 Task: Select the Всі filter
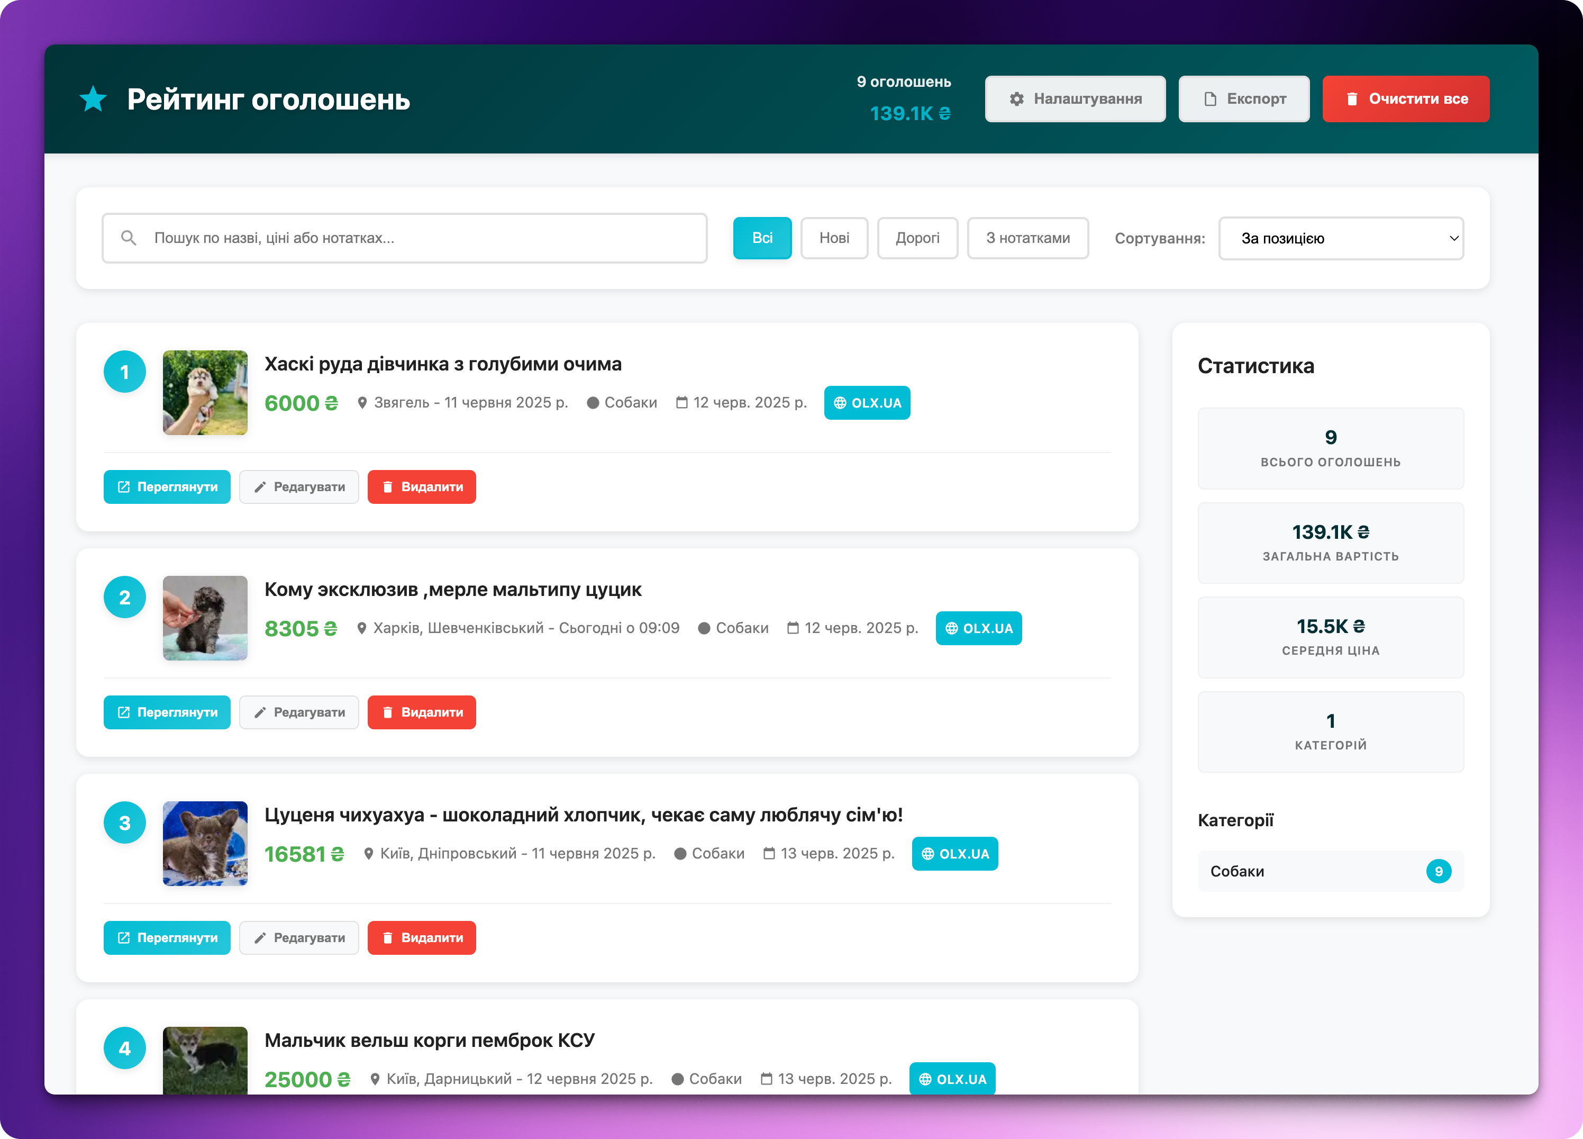pos(762,238)
